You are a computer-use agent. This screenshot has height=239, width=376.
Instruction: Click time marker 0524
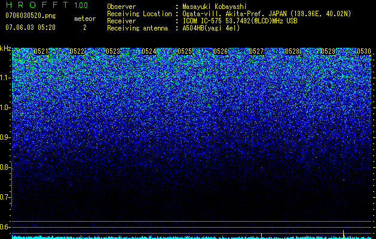pos(149,51)
